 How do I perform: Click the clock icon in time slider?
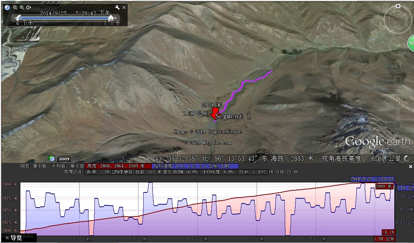point(7,7)
